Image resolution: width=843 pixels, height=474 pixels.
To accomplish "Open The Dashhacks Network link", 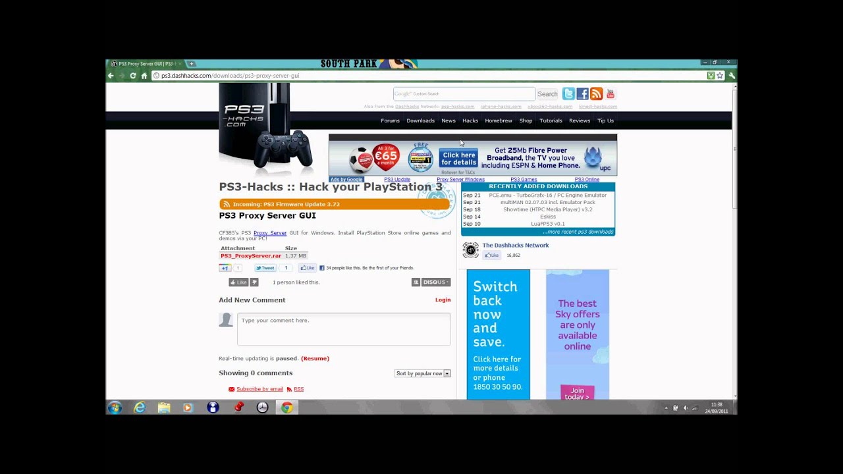I will tap(515, 246).
